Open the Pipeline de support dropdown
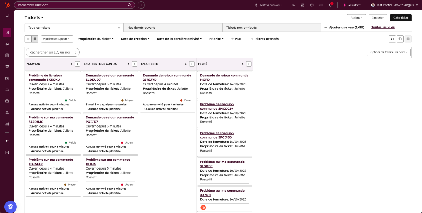 tap(57, 38)
